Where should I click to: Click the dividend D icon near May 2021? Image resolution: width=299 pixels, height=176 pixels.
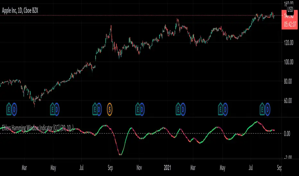coord(225,109)
